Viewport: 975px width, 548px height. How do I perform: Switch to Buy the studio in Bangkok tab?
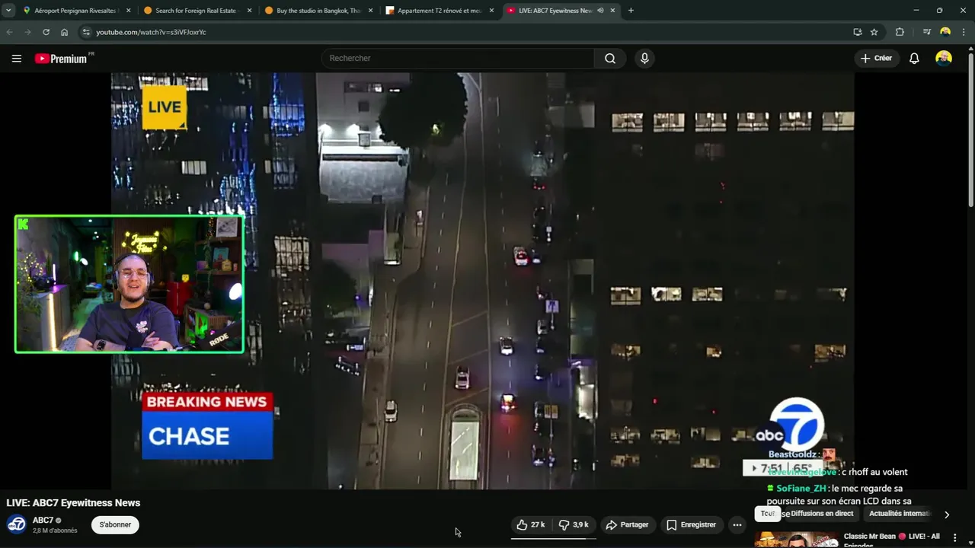(x=318, y=11)
